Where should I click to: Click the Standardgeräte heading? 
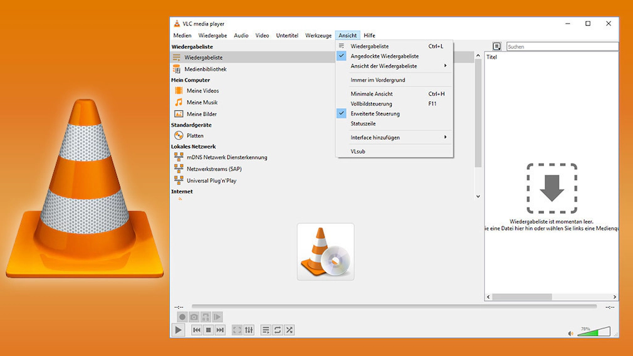coord(191,125)
